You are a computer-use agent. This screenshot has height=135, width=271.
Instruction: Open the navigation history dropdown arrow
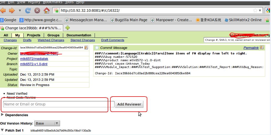pos(20,11)
